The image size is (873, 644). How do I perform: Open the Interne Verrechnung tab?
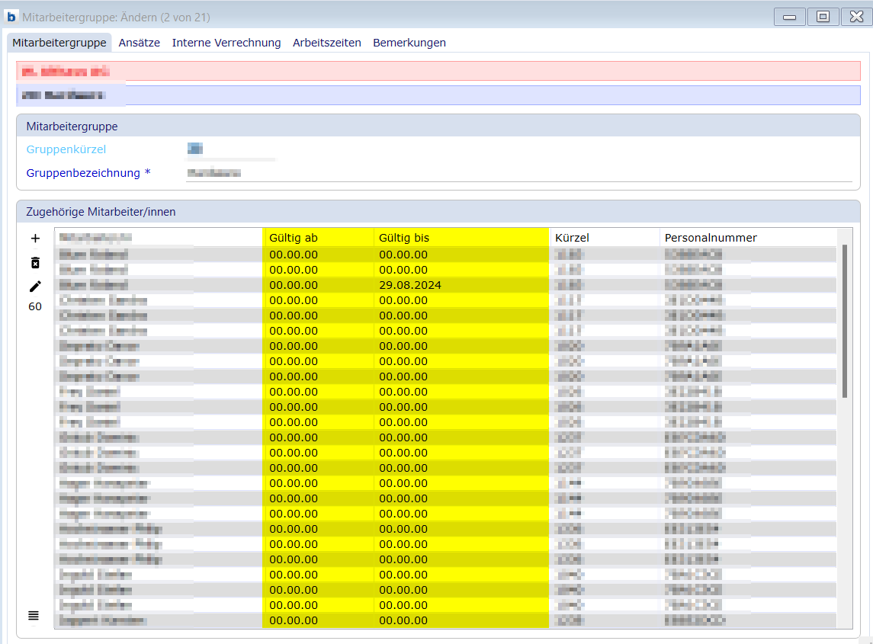coord(226,43)
